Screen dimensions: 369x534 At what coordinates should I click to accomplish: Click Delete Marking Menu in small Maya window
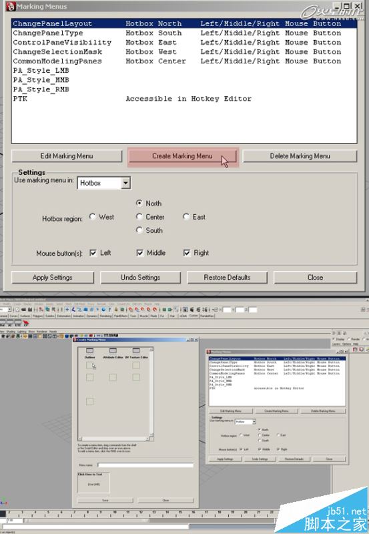tap(323, 411)
